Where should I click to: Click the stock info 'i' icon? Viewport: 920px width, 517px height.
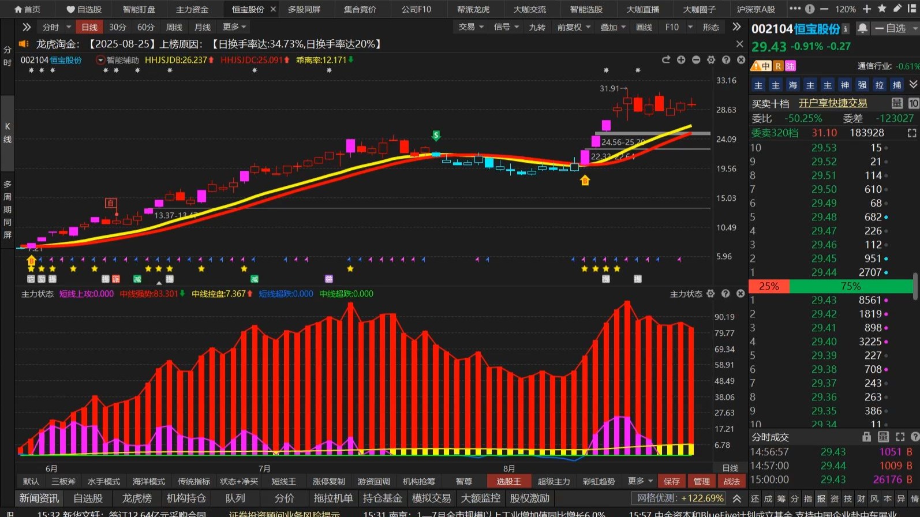[846, 29]
